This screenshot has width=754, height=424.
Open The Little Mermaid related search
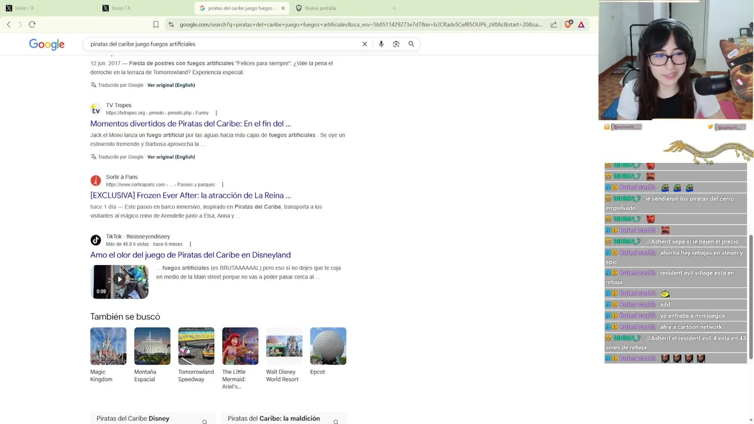(x=240, y=358)
